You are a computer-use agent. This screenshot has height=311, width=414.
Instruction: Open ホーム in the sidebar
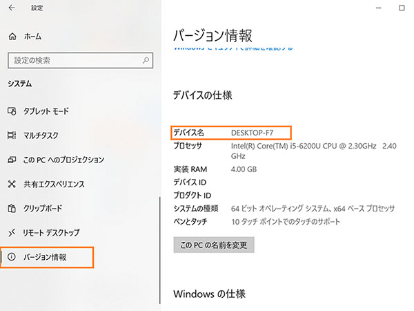[x=32, y=36]
